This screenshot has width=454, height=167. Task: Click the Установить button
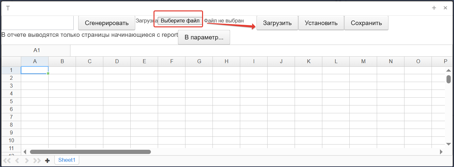(x=321, y=23)
